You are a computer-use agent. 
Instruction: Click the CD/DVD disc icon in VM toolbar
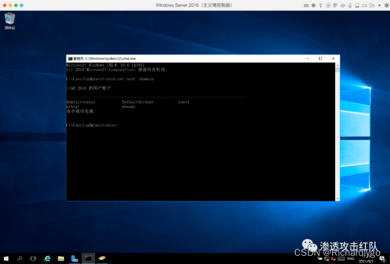(x=328, y=5)
